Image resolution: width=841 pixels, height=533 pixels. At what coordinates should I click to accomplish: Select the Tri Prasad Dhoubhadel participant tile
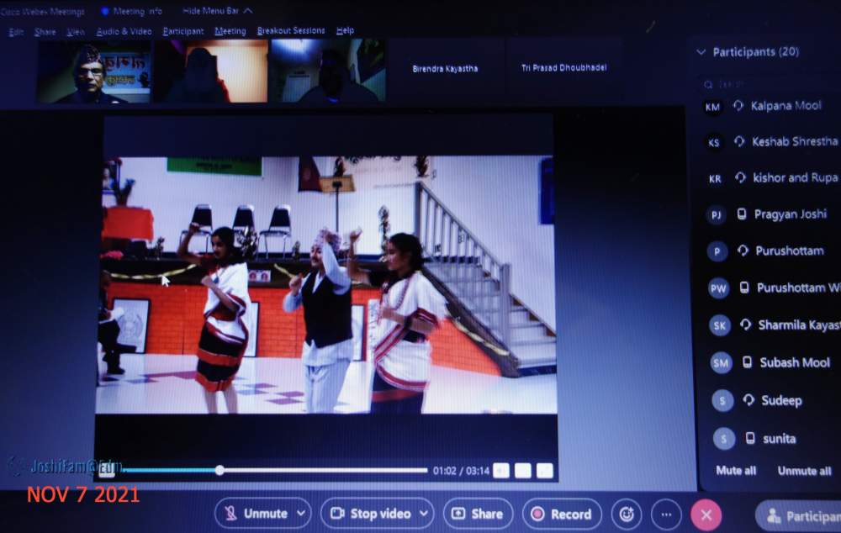564,68
